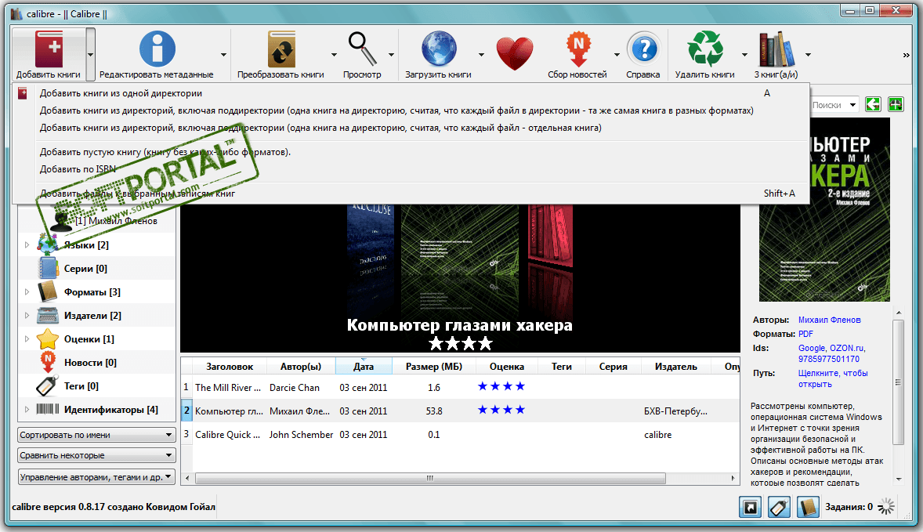Screen dimensions: 923x532
Task: Sort by the Размер (МБ) column header
Action: (434, 366)
